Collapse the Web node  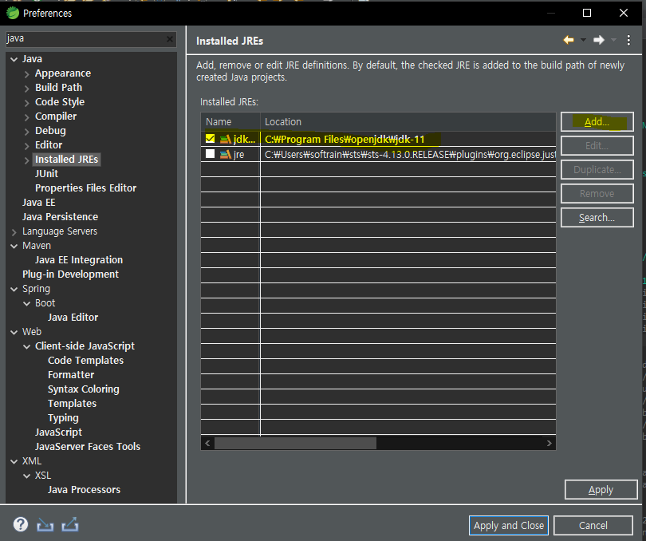[14, 333]
